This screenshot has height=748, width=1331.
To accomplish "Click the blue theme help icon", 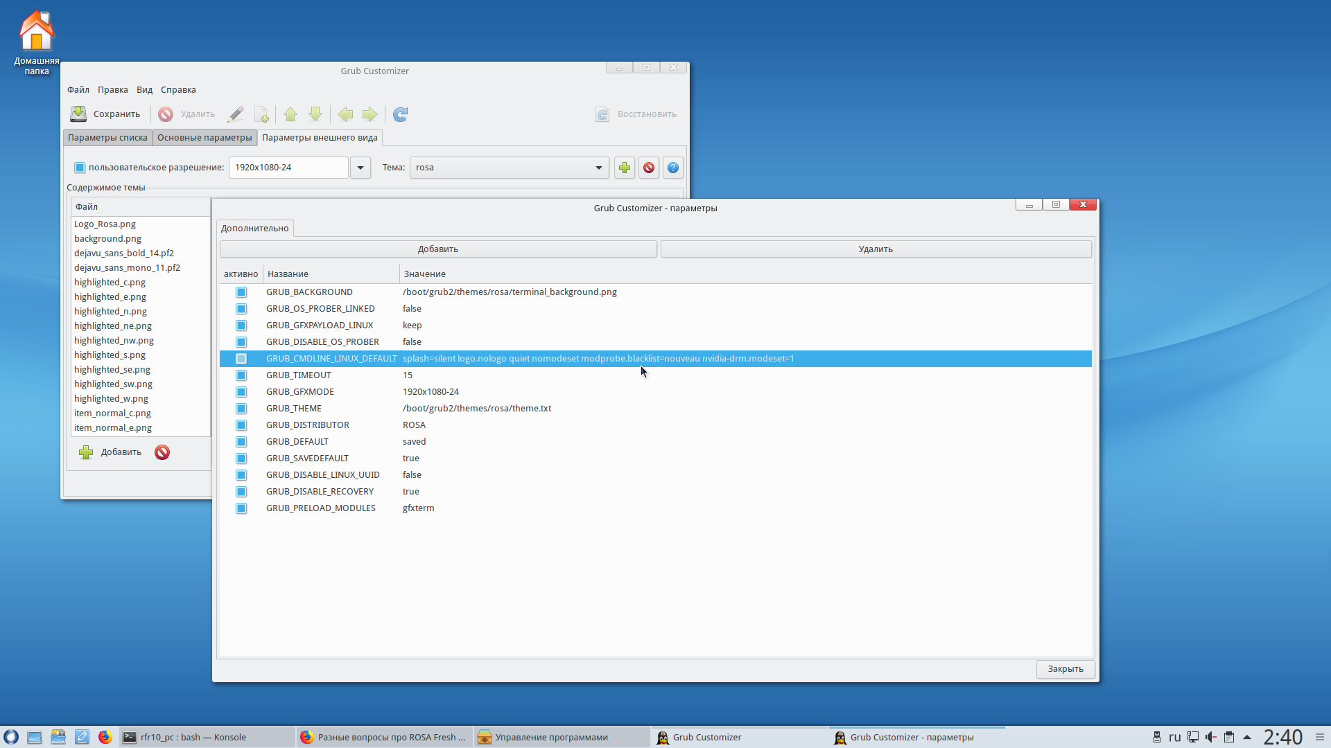I will 673,168.
